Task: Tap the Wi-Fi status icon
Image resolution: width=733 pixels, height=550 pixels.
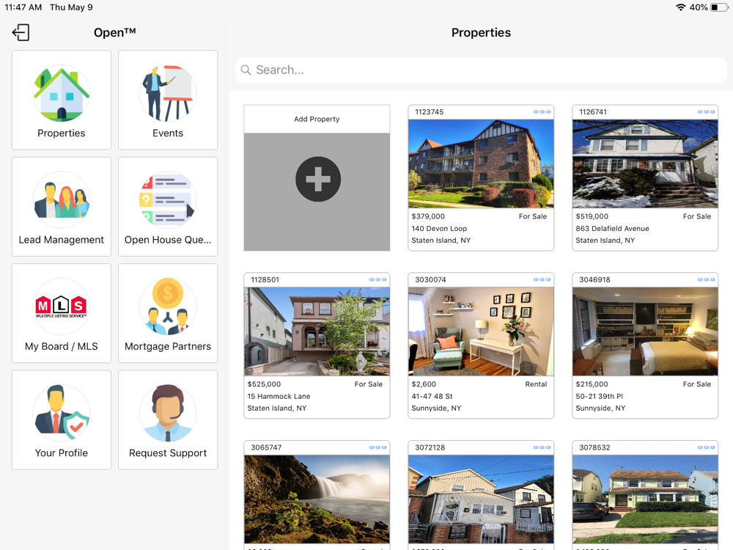Action: point(681,7)
